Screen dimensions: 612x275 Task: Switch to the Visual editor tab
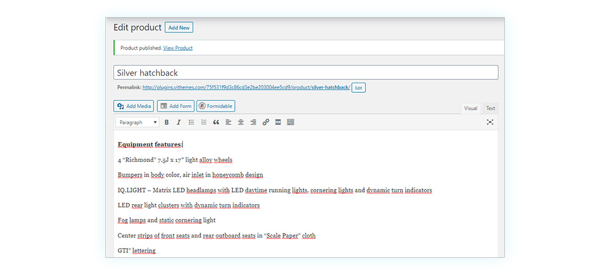click(471, 108)
